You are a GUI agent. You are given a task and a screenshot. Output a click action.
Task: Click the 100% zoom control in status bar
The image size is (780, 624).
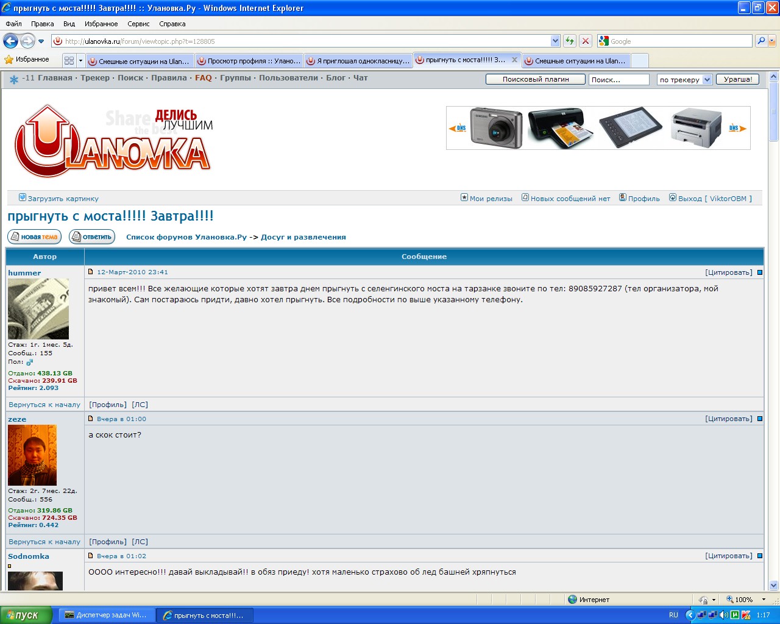tap(740, 600)
